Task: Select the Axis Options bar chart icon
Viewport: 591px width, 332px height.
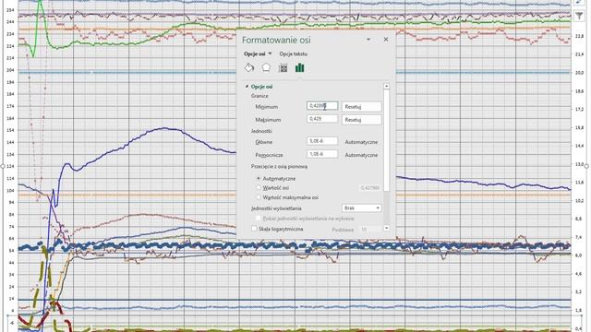Action: point(299,67)
